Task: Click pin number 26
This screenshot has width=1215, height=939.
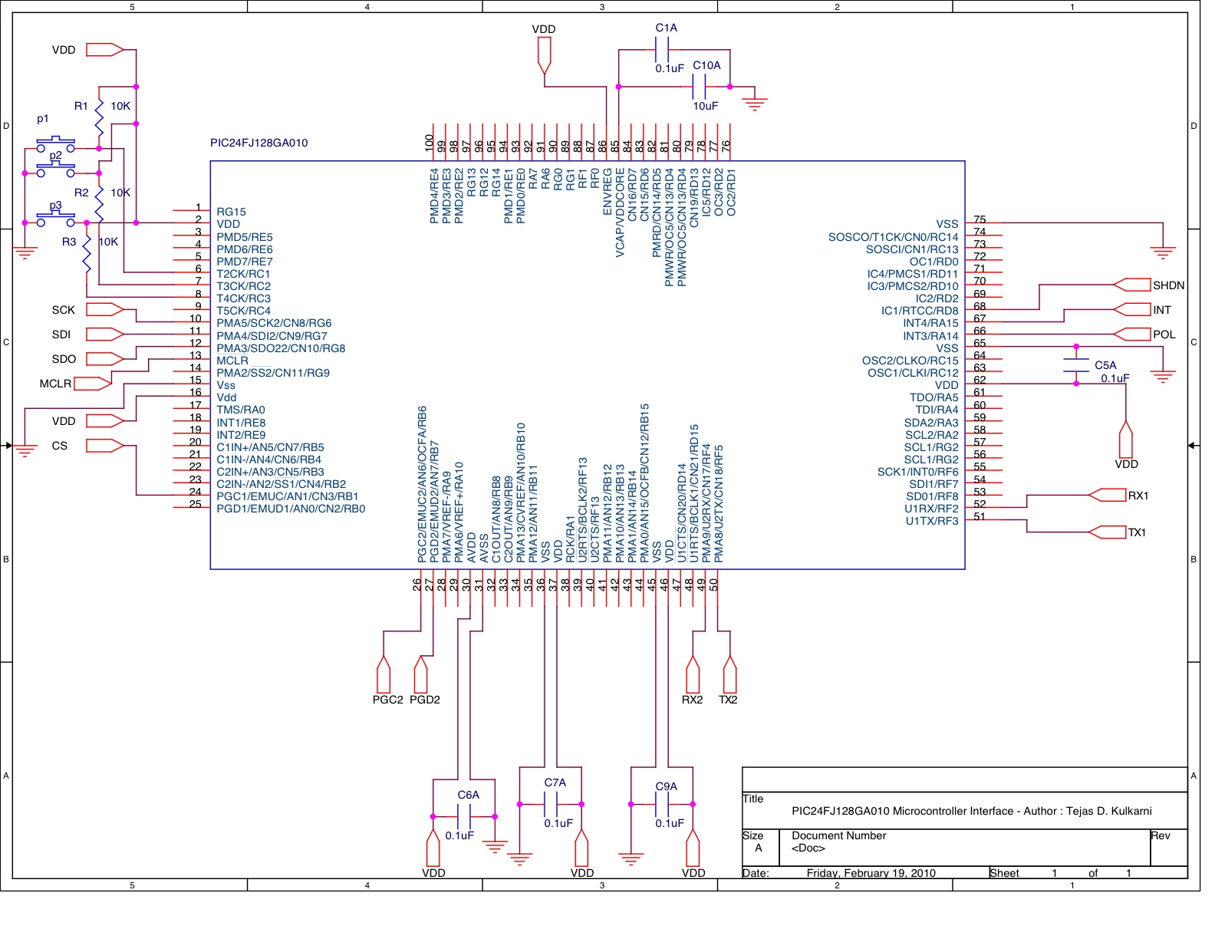Action: [417, 585]
